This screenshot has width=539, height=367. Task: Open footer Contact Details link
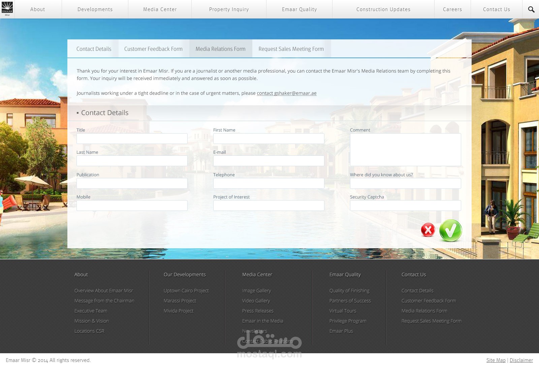point(418,291)
